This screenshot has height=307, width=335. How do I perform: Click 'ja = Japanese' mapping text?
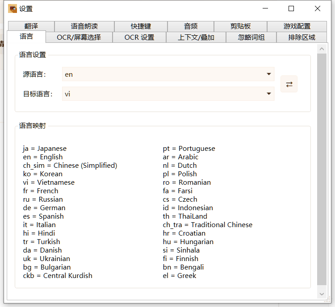pyautogui.click(x=45, y=149)
